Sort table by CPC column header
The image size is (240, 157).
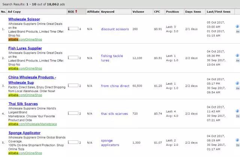point(156,12)
